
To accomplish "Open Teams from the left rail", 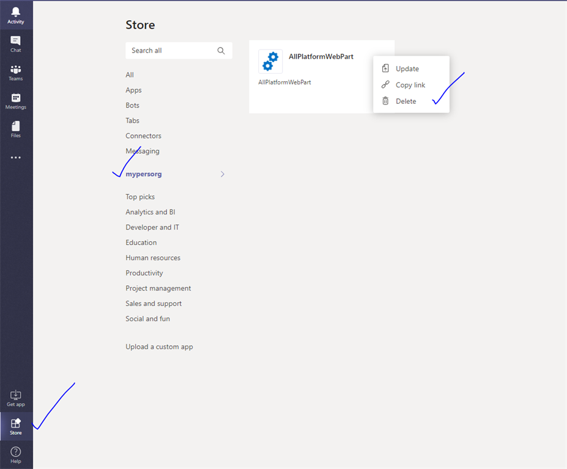I will pos(15,71).
